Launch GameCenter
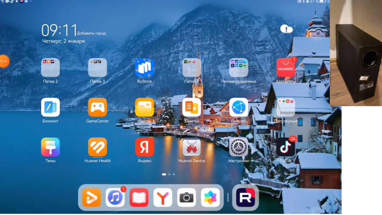382x215 pixels. point(98,107)
